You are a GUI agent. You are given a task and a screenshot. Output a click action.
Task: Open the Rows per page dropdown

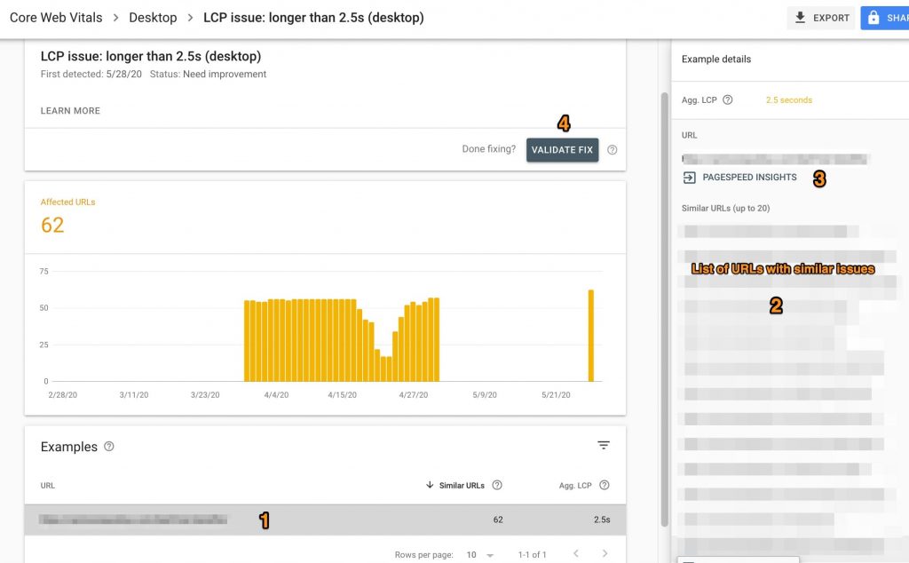[481, 553]
